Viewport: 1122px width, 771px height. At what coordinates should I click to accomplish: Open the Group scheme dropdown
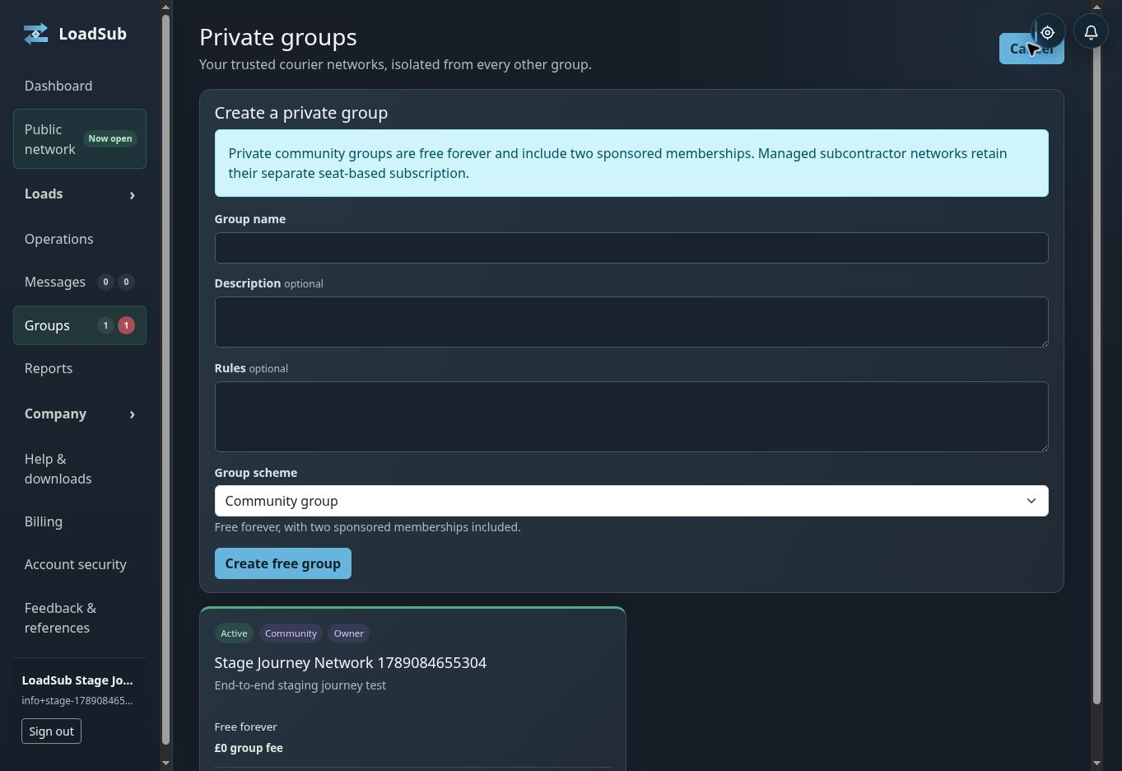point(631,501)
